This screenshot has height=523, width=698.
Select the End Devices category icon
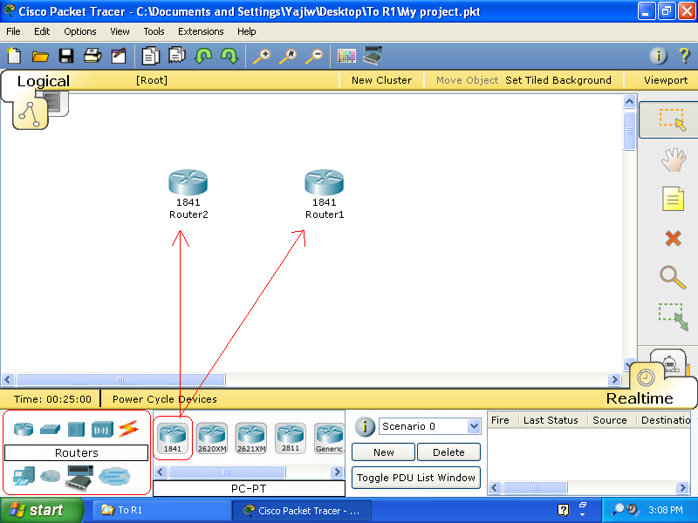point(24,476)
